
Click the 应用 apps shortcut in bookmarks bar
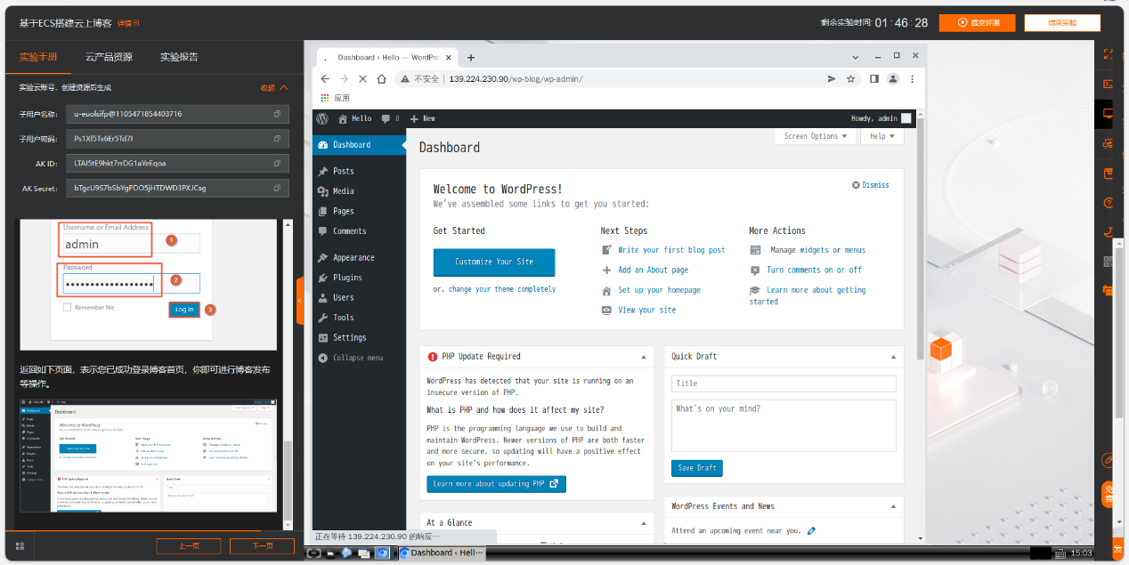[x=336, y=98]
